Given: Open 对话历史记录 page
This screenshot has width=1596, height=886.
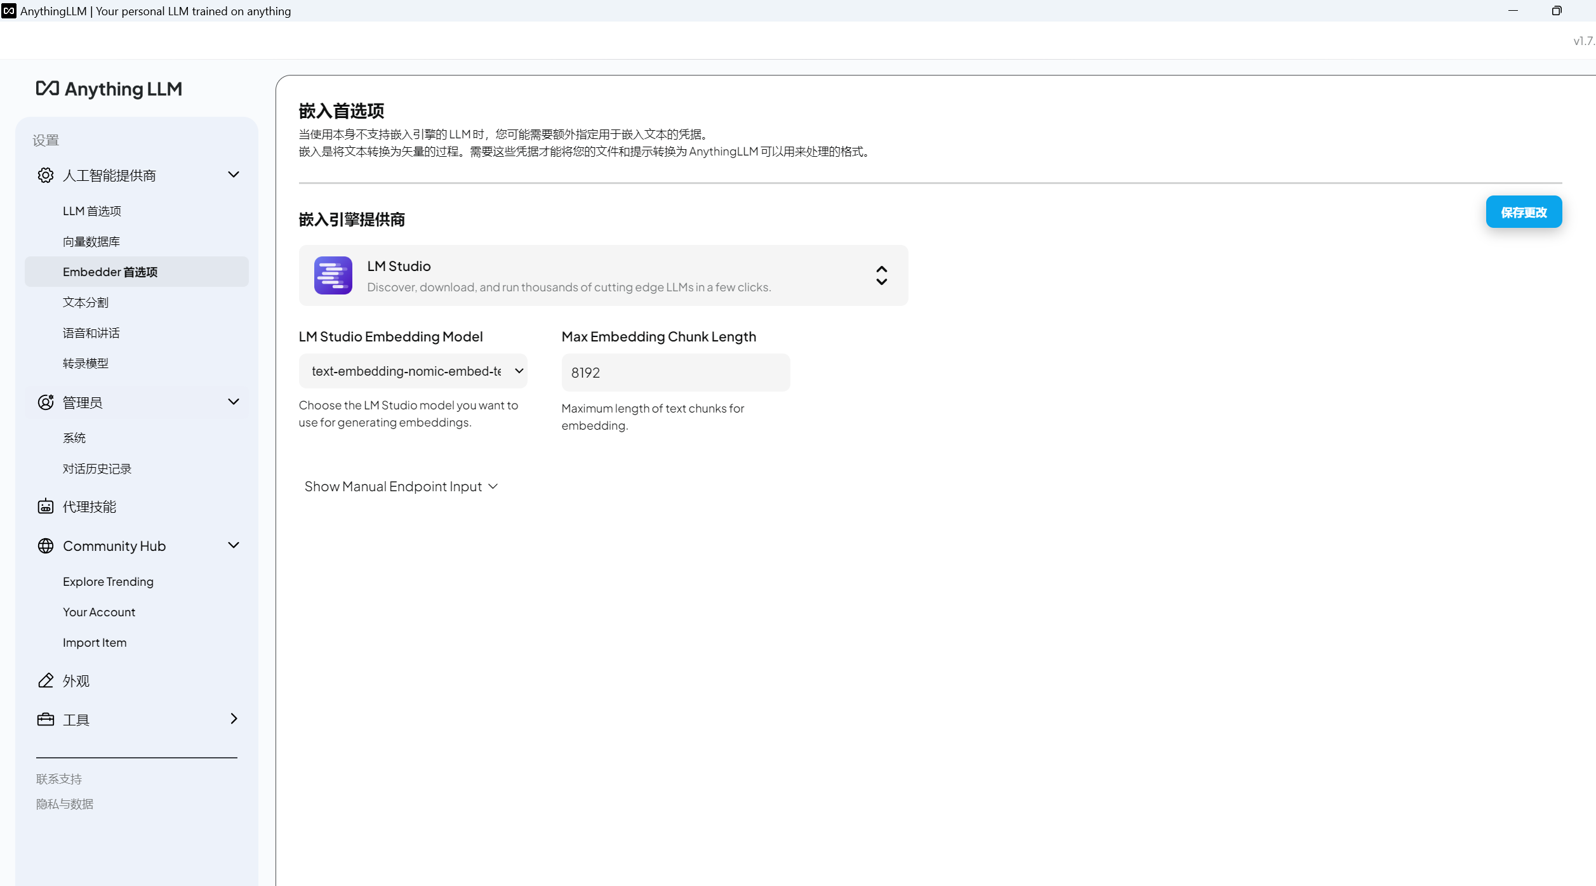Looking at the screenshot, I should click(97, 468).
